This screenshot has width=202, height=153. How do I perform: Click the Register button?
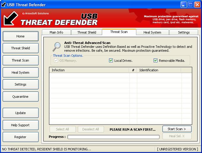(x=20, y=137)
